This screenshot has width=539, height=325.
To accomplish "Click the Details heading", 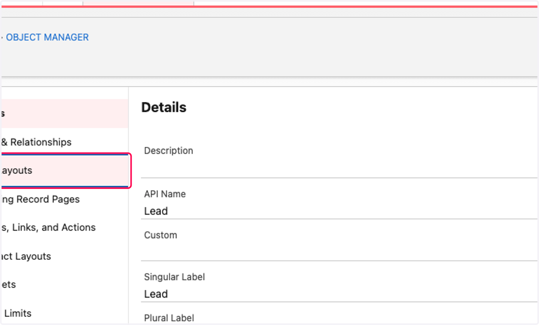I will 164,107.
